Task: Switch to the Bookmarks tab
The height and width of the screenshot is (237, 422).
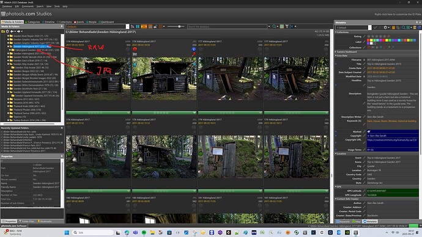Action: coord(45,221)
